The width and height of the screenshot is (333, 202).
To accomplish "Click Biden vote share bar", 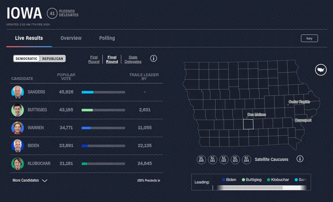I will (x=103, y=146).
